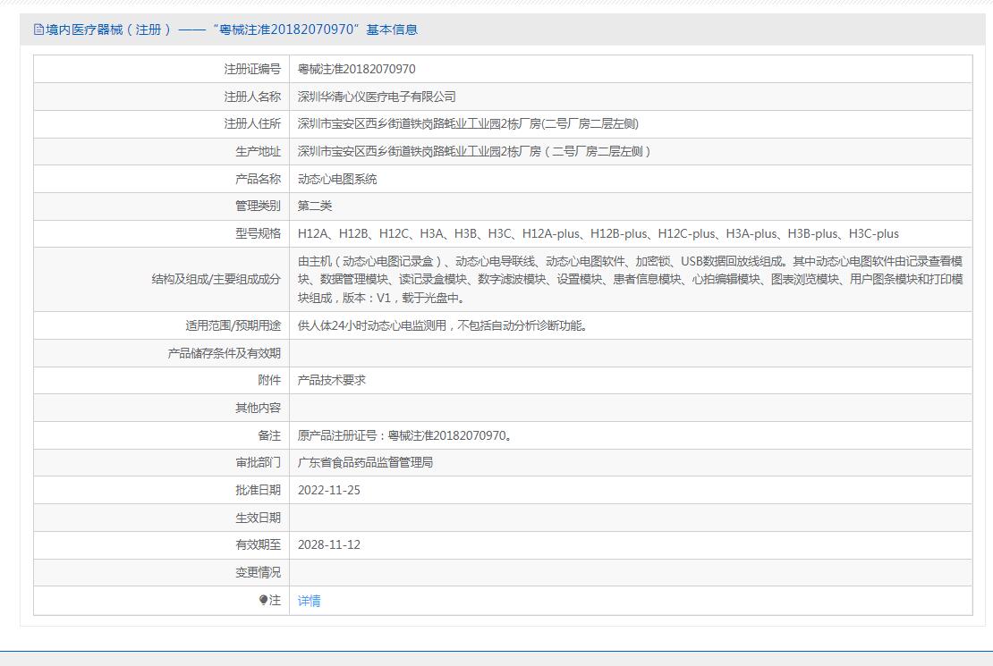Click the 注册人名称 label
Image resolution: width=993 pixels, height=666 pixels.
pyautogui.click(x=252, y=97)
